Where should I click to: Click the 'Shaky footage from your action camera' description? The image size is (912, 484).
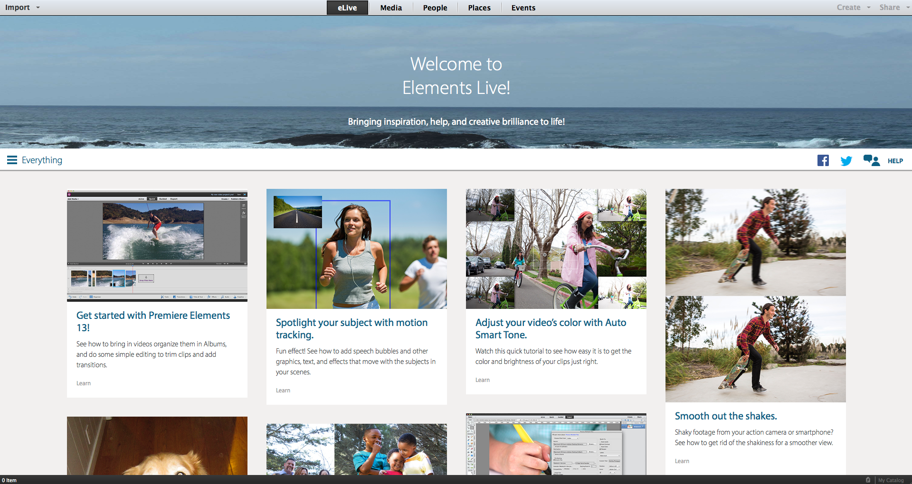754,437
